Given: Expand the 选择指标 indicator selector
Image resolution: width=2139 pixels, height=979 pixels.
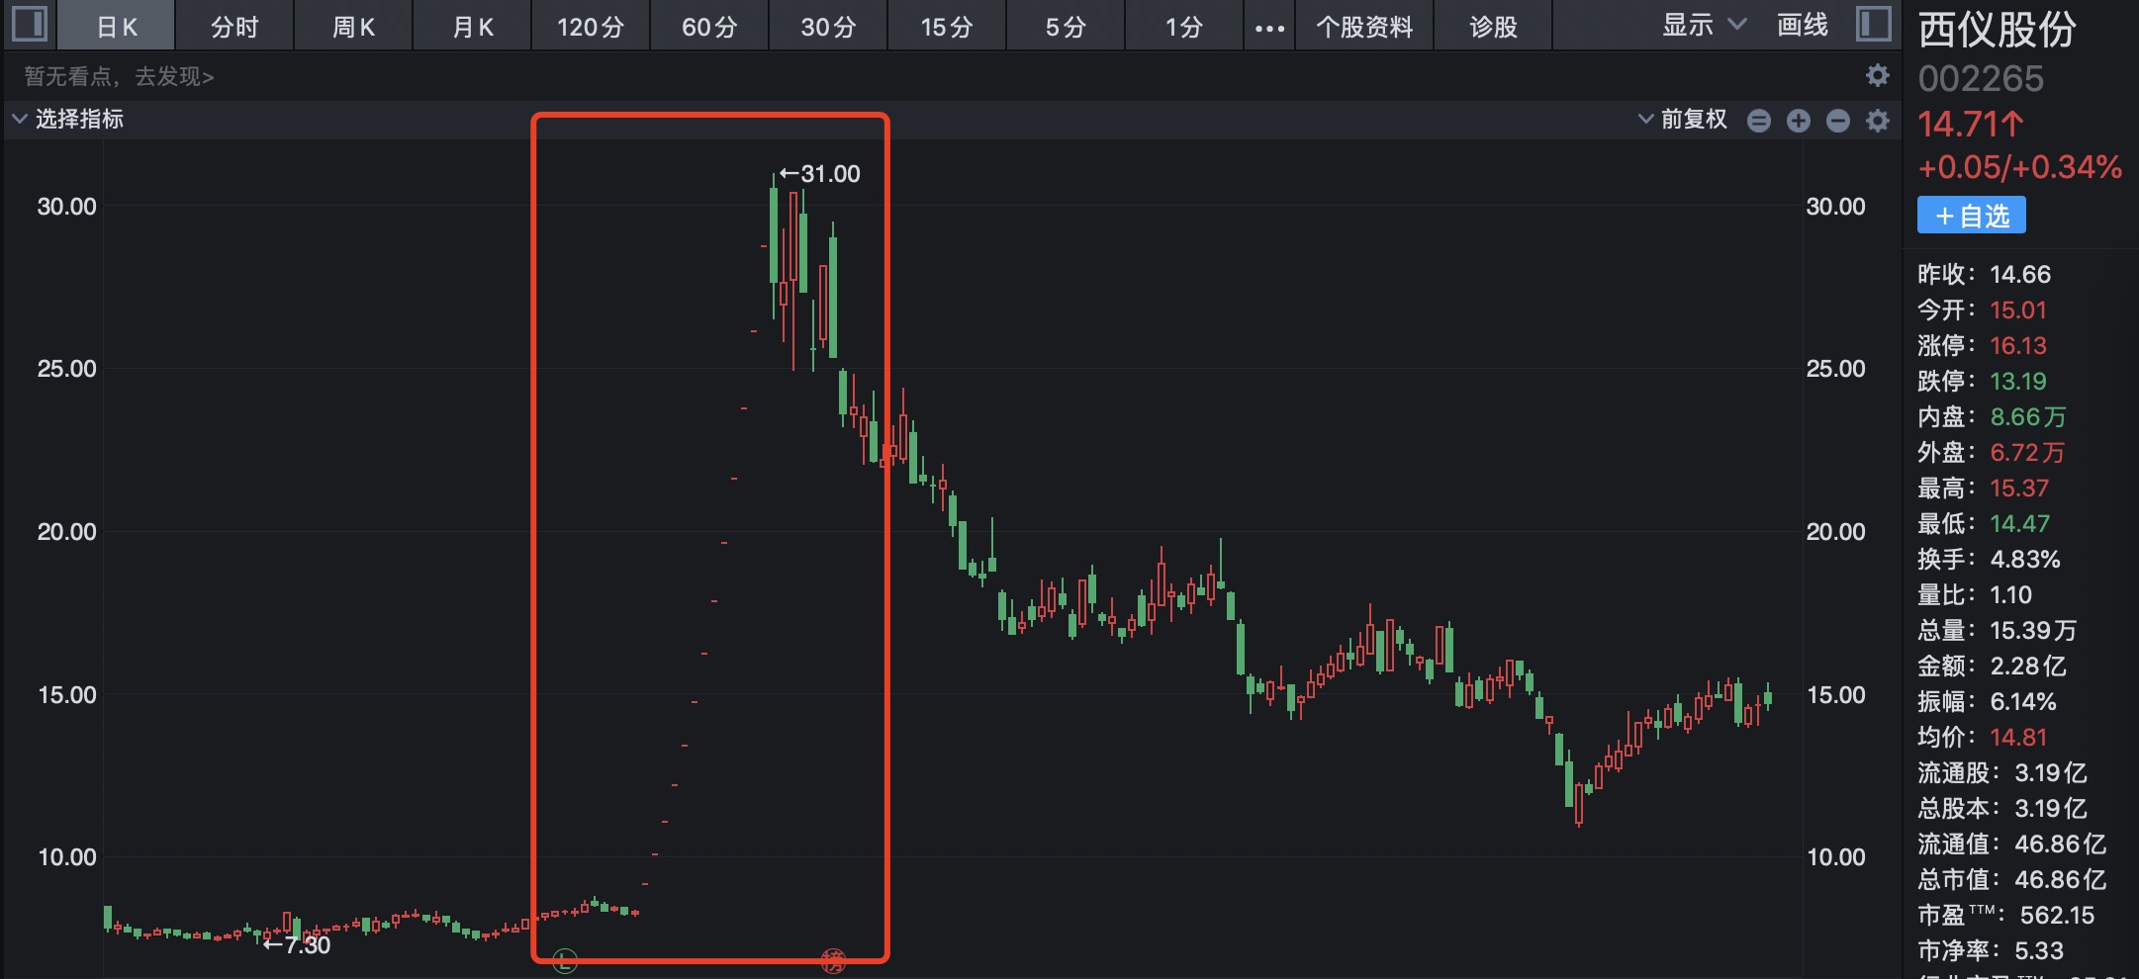Looking at the screenshot, I should 67,120.
